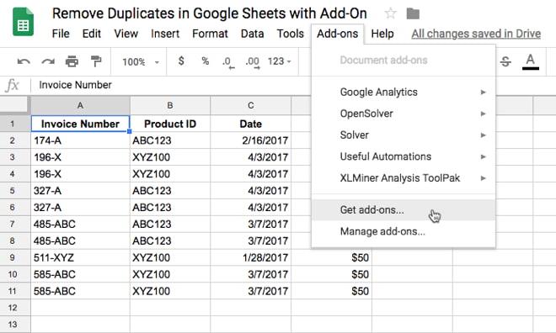Select column B header
Image resolution: width=556 pixels, height=333 pixels.
click(170, 105)
